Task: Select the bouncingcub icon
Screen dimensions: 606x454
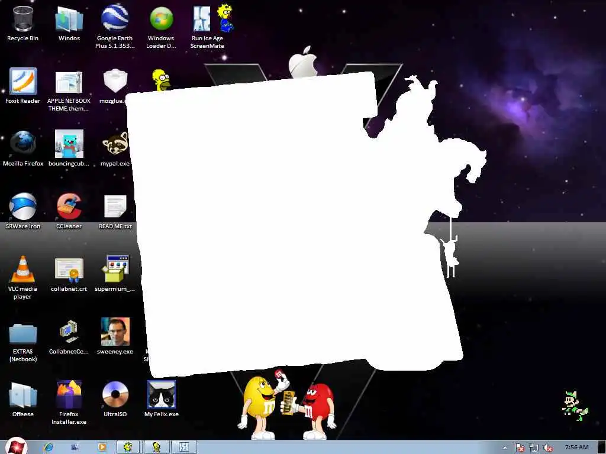Action: (69, 149)
